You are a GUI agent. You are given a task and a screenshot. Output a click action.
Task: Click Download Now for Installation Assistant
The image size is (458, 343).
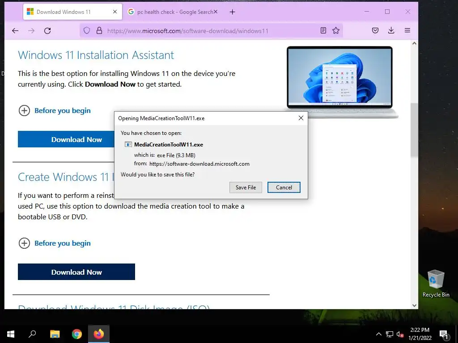(x=66, y=139)
